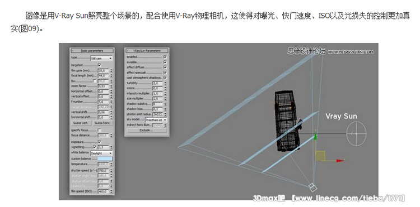Click the shutter speed spinner arrows

(x=111, y=171)
